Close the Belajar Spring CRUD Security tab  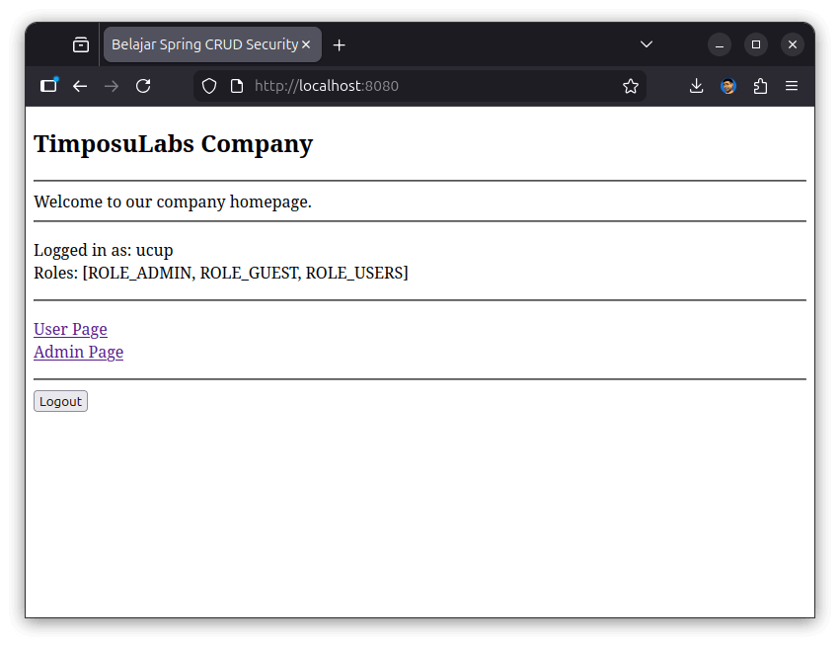click(x=306, y=44)
